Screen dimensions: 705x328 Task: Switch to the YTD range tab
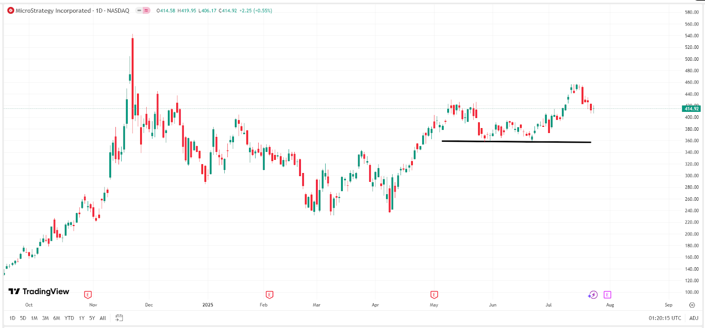pyautogui.click(x=69, y=318)
